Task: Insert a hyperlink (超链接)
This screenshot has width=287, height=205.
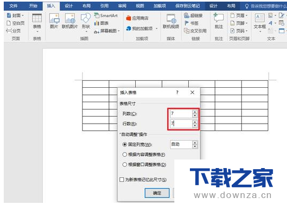Action: click(193, 16)
